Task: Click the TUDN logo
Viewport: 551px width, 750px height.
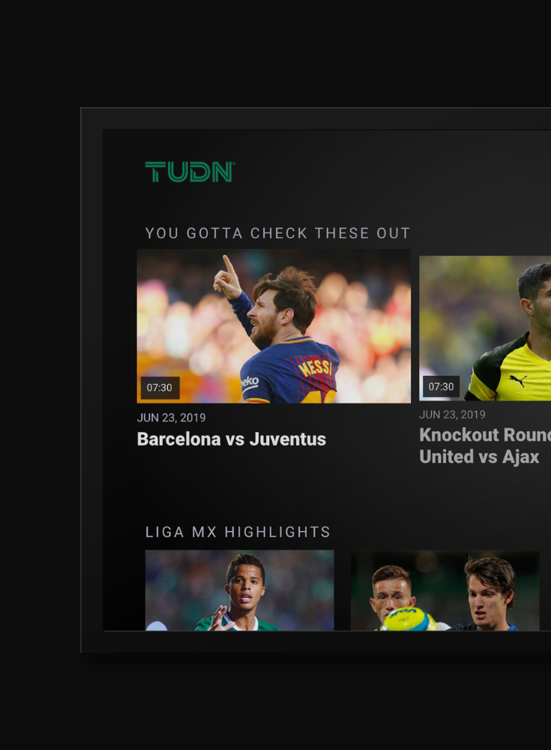Action: (x=190, y=172)
